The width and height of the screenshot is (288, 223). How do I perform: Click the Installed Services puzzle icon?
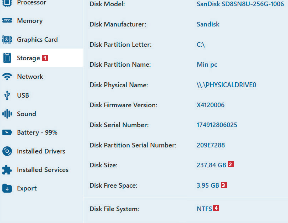click(7, 170)
